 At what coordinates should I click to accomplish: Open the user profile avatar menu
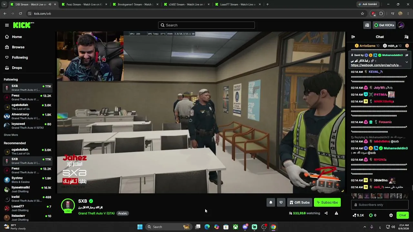pyautogui.click(x=401, y=25)
